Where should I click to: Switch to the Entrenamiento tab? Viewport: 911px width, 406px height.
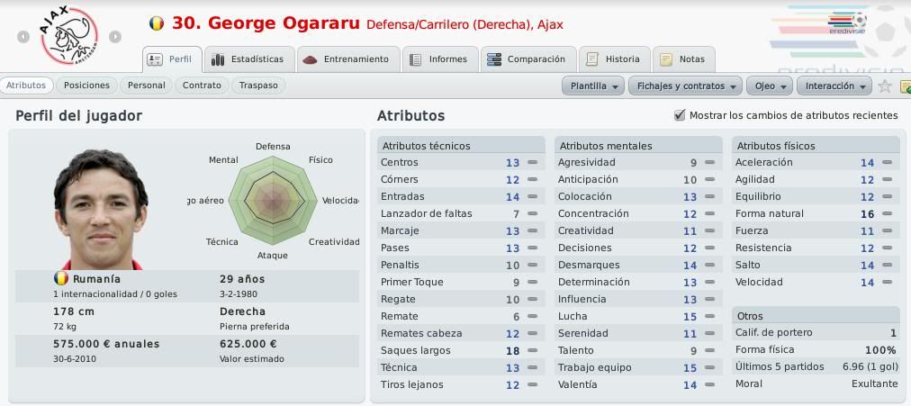[x=348, y=59]
